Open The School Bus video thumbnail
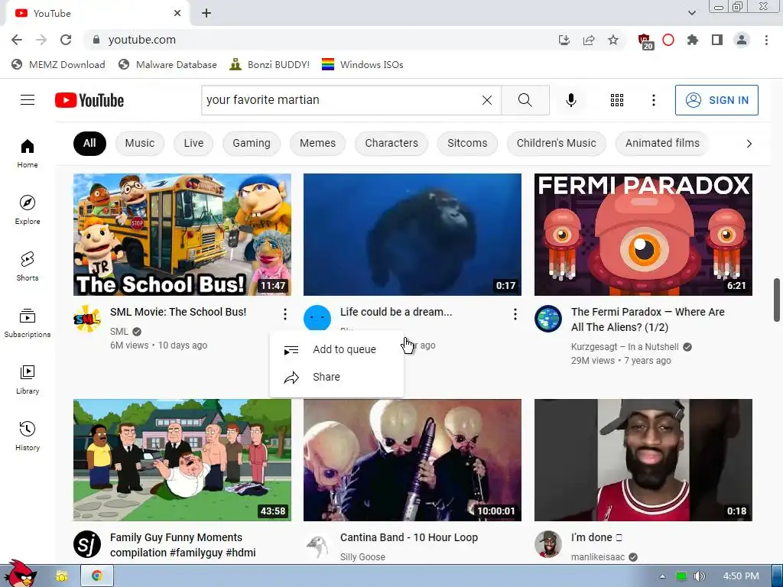Viewport: 783px width, 587px height. 182,235
